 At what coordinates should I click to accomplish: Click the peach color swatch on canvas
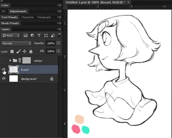point(79,119)
